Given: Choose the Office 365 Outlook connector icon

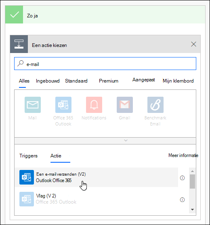Looking at the screenshot, I should (63, 105).
